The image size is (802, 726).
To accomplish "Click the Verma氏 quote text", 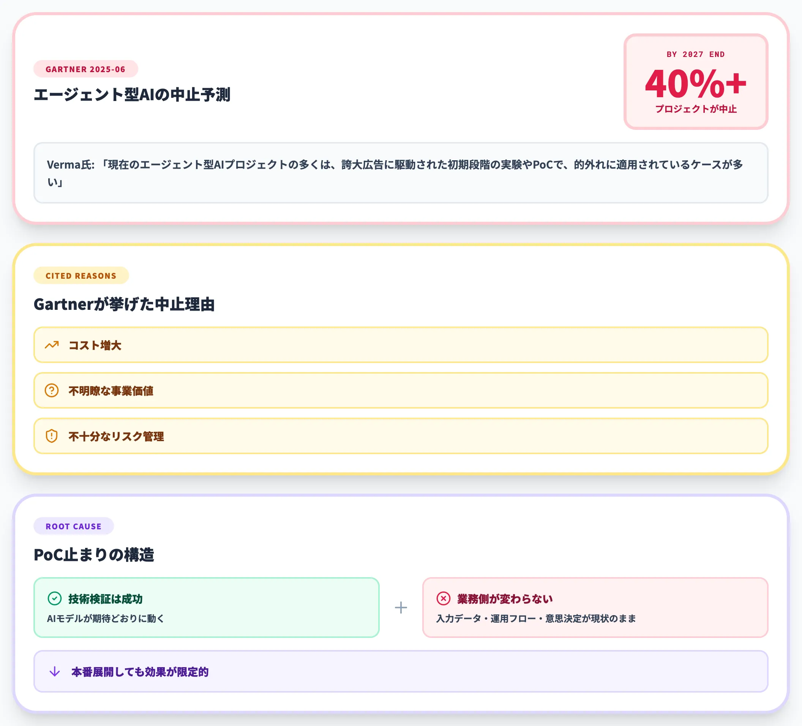I will 395,173.
